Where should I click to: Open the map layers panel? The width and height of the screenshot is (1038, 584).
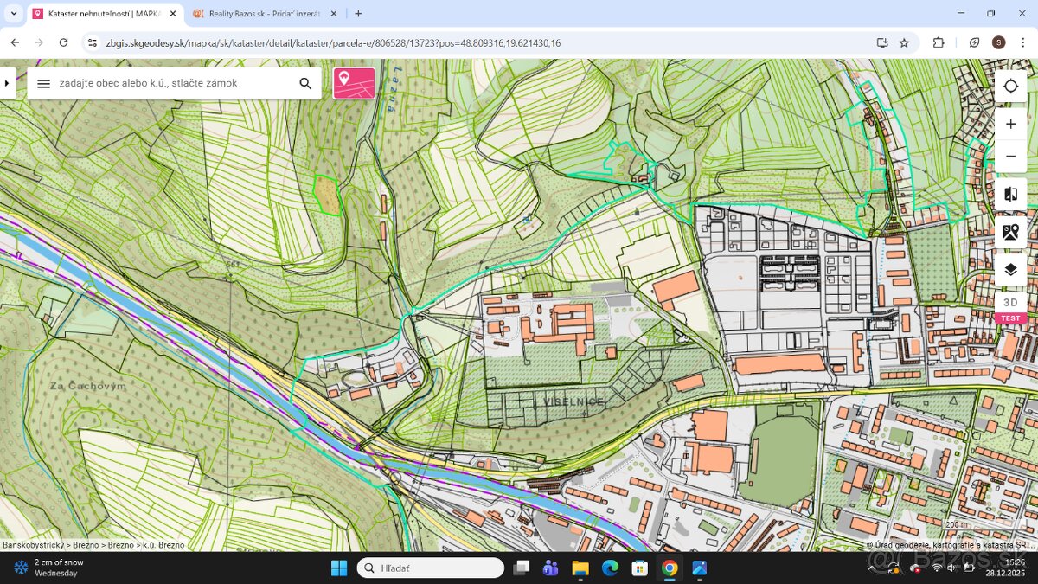click(1010, 270)
